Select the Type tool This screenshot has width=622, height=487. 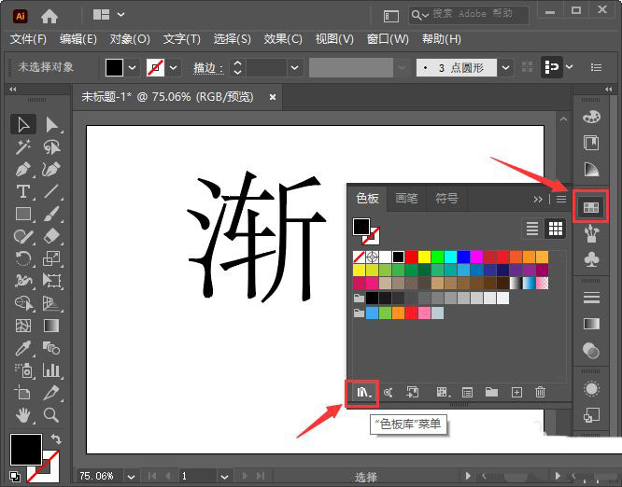click(x=23, y=191)
